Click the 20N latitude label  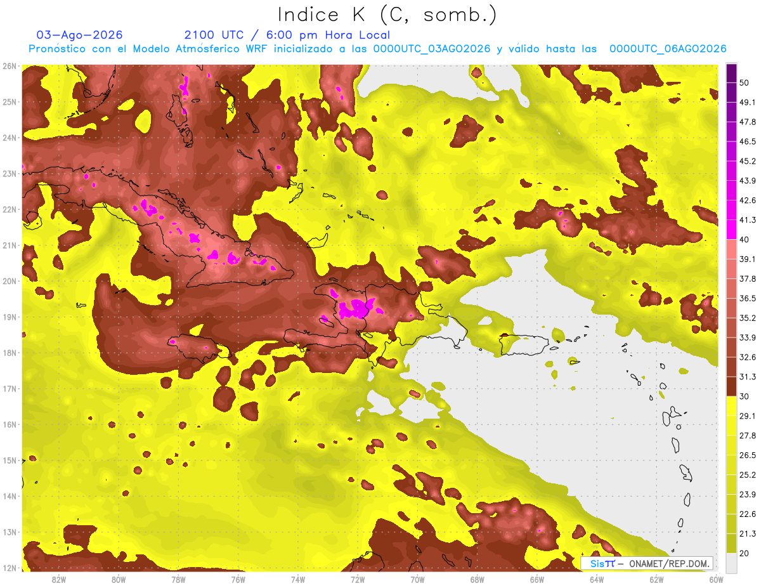pos(10,281)
